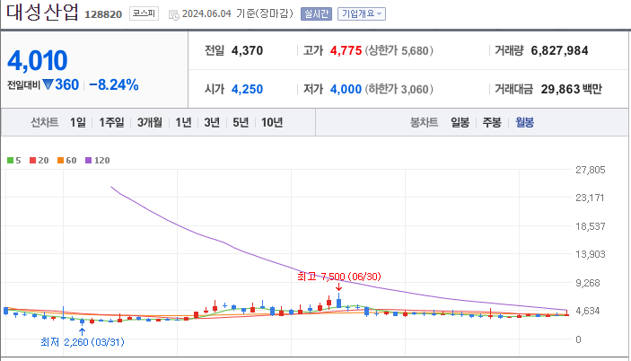Click the 시가 value 4,250
Screen dimensions: 631x361
247,89
